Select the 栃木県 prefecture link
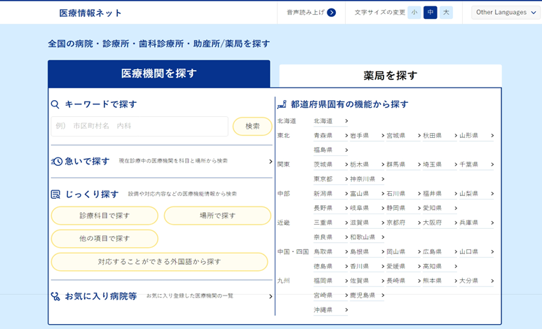 367,164
